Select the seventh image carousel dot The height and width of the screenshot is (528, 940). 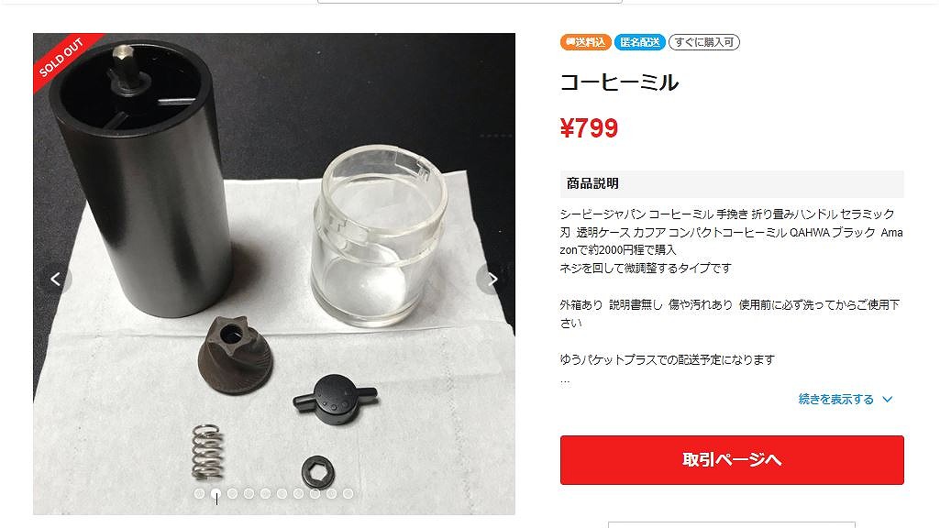coord(299,493)
